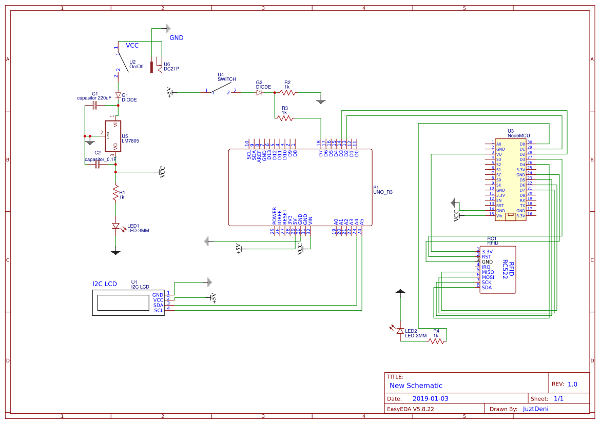Click the Date field showing 2019-01-03
This screenshot has height=424, width=600.
click(430, 397)
